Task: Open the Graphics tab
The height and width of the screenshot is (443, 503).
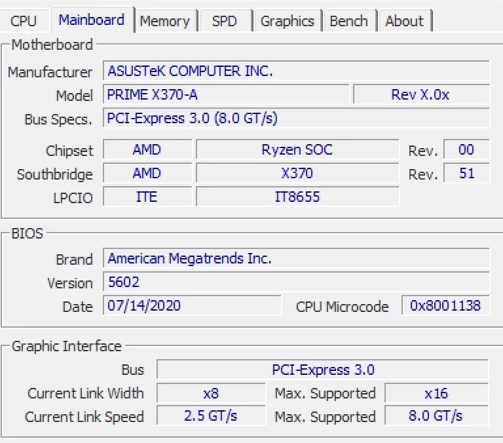Action: click(x=288, y=21)
